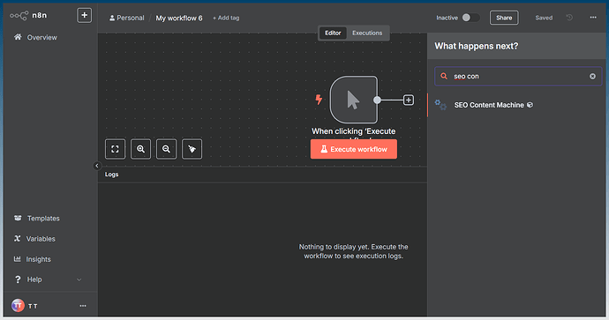This screenshot has width=609, height=320.
Task: Click the Share button
Action: (x=504, y=18)
